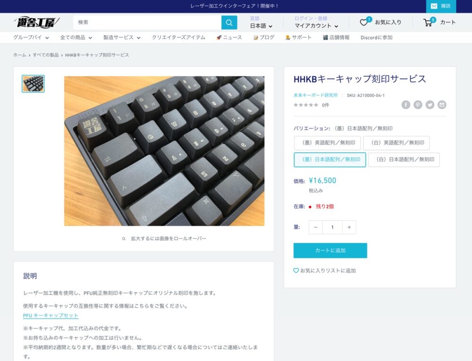This screenshot has height=361, width=472.
Task: Share product via Twitter icon
Action: (x=430, y=105)
